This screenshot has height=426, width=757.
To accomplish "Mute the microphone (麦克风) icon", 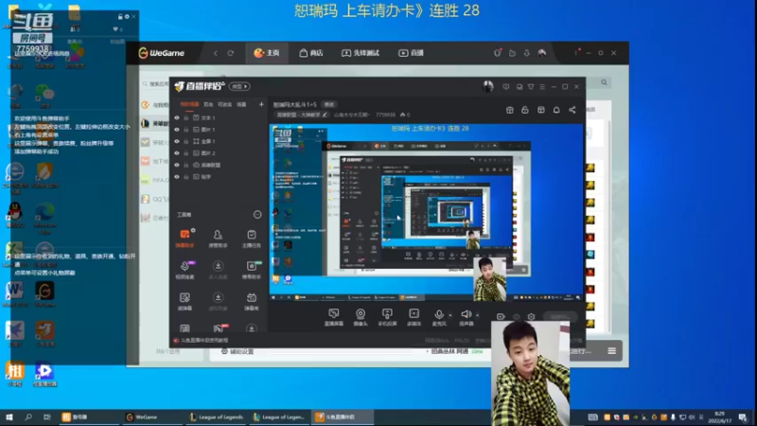I will (x=439, y=315).
